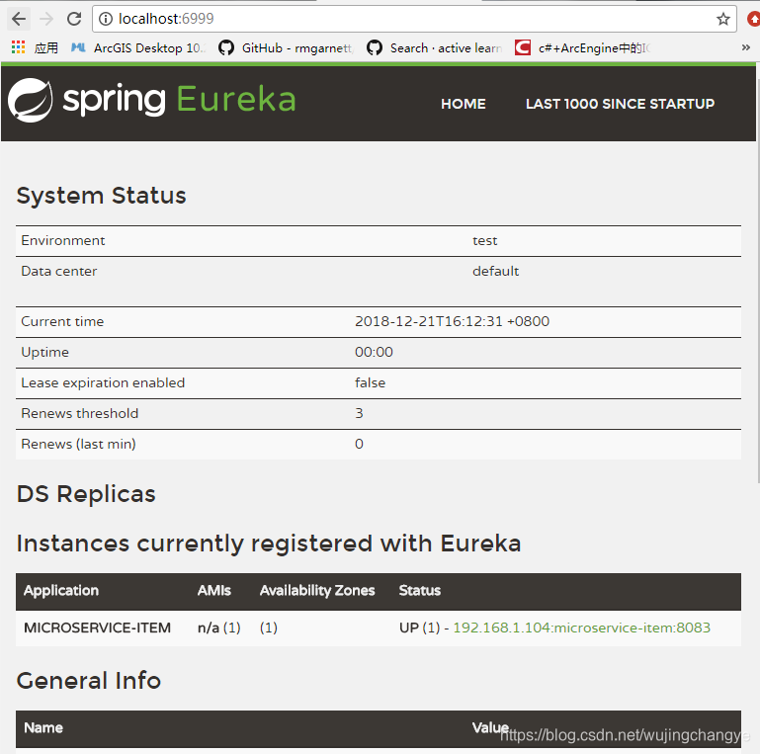Click the General Info heading

pyautogui.click(x=89, y=680)
